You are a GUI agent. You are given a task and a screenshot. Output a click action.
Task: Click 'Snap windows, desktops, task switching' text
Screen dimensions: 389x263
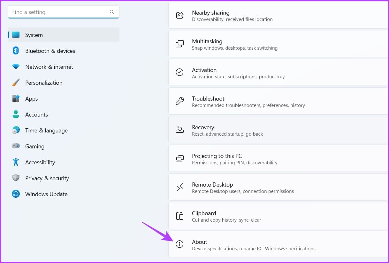coord(235,48)
